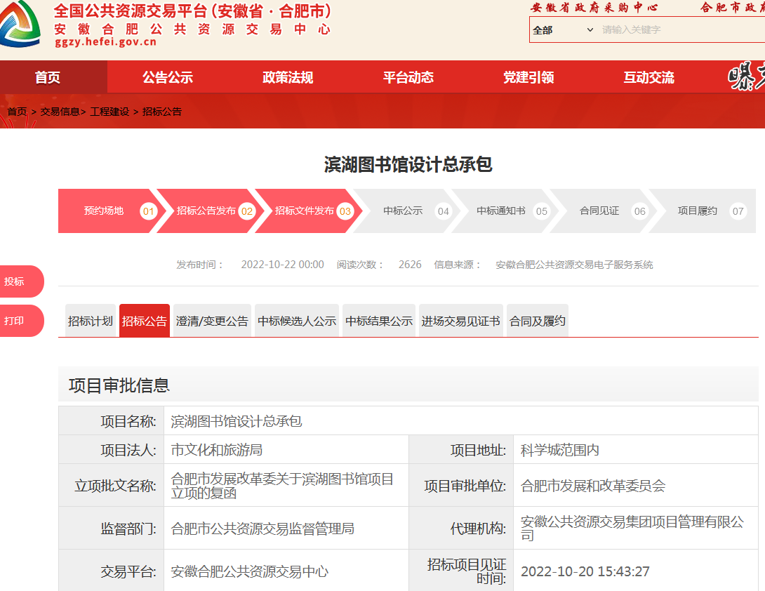The width and height of the screenshot is (765, 591).
Task: Open the 公告公示 navigation menu
Action: pyautogui.click(x=168, y=77)
